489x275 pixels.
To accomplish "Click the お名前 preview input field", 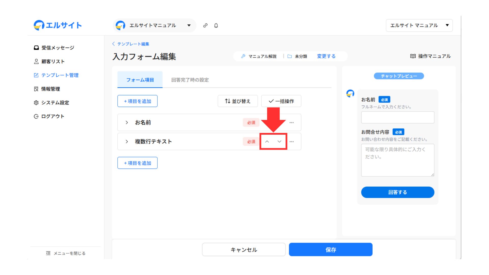I will 397,117.
